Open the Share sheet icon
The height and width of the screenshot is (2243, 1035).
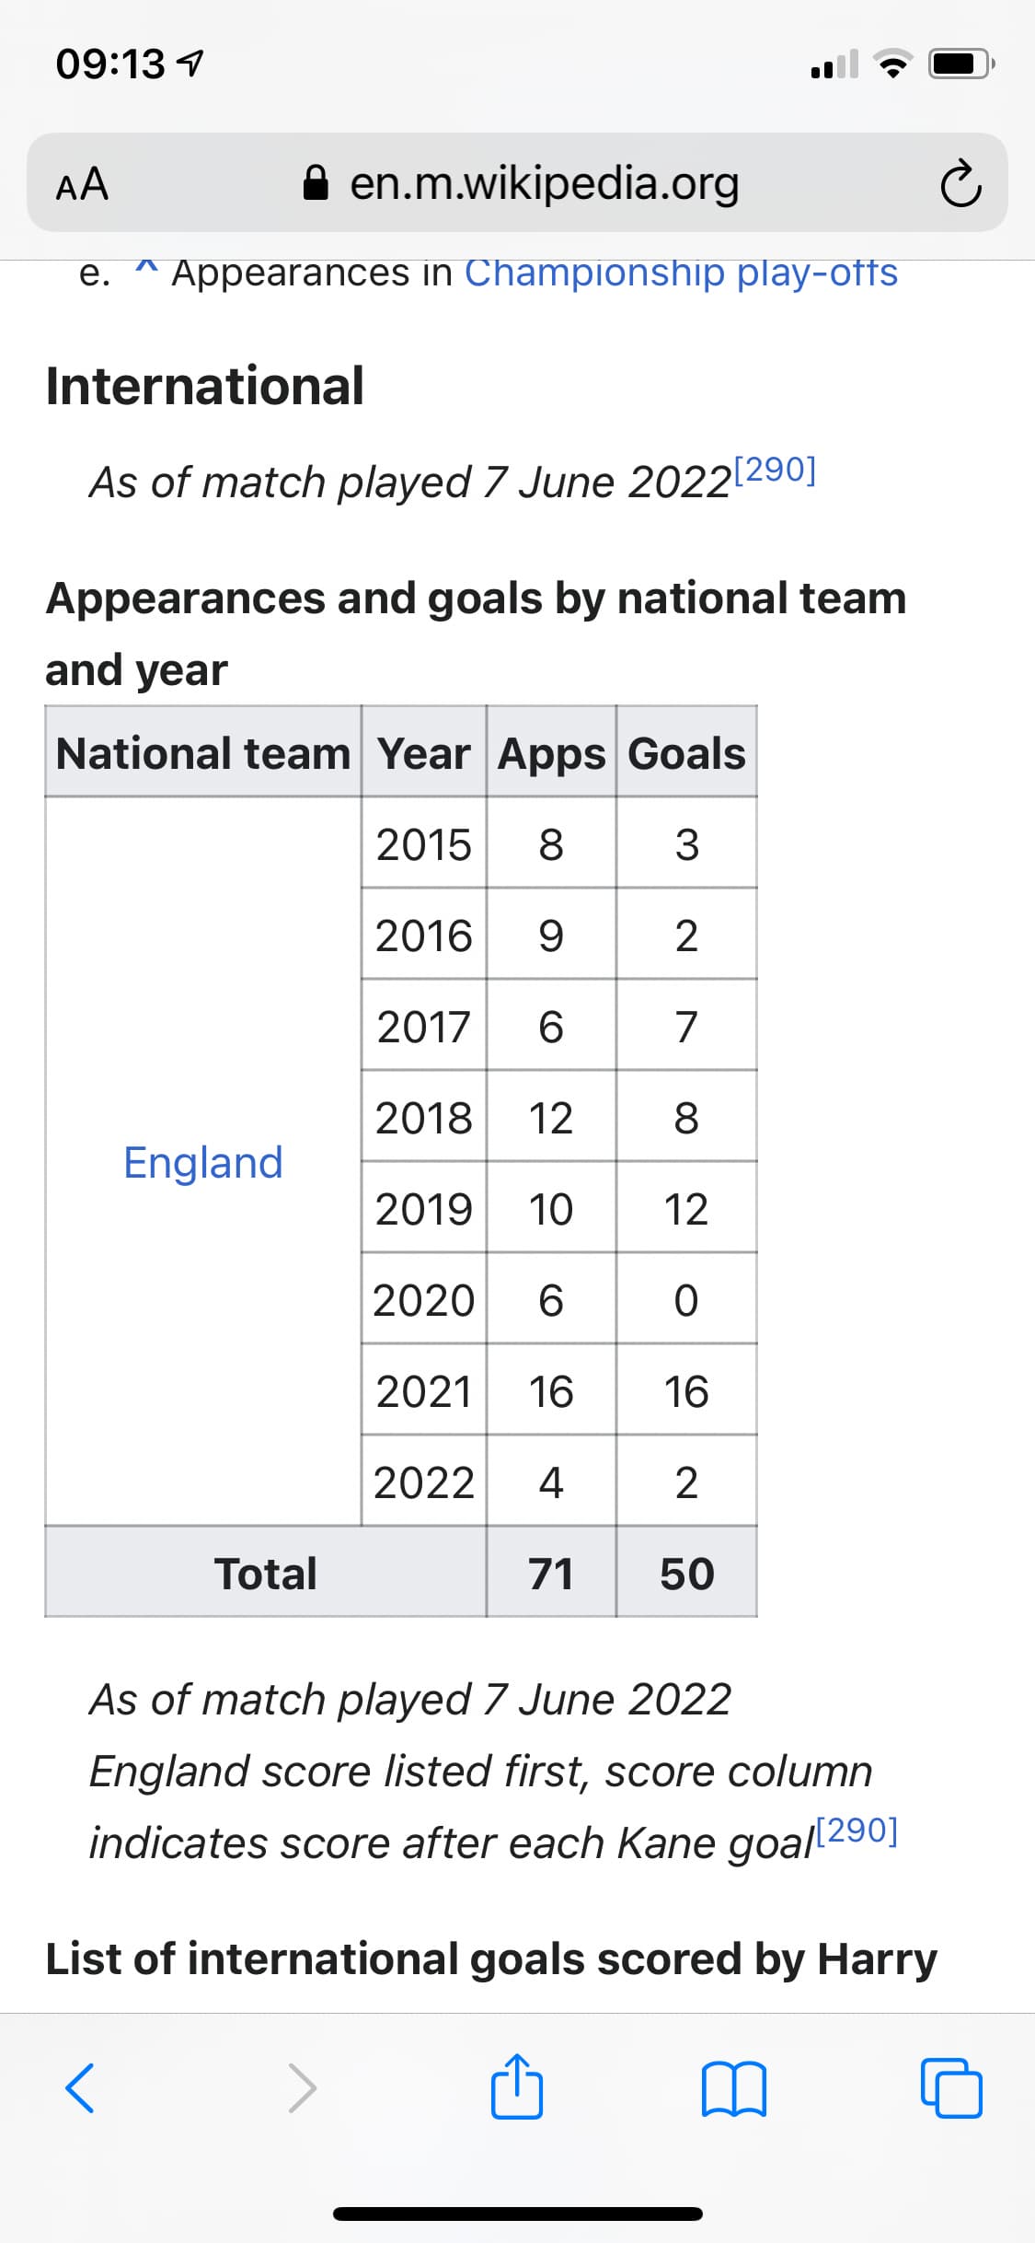tap(517, 2086)
